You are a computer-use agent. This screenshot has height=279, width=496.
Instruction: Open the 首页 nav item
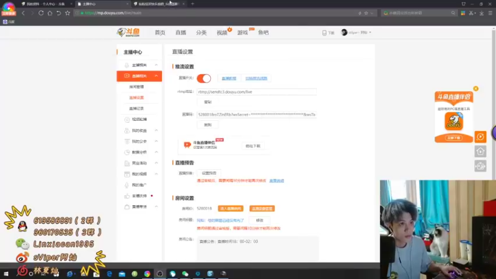(x=160, y=33)
